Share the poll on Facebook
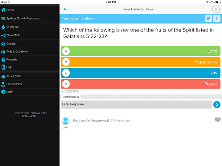Viewport: 222px width, 166px height. [217, 19]
